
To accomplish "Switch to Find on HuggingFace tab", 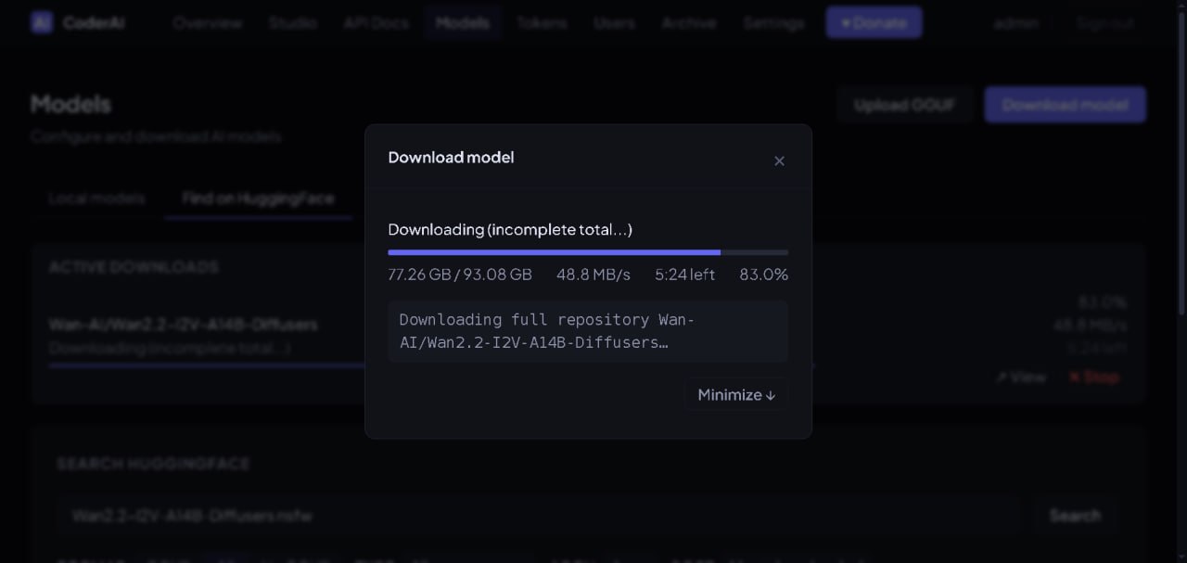I will pos(258,198).
